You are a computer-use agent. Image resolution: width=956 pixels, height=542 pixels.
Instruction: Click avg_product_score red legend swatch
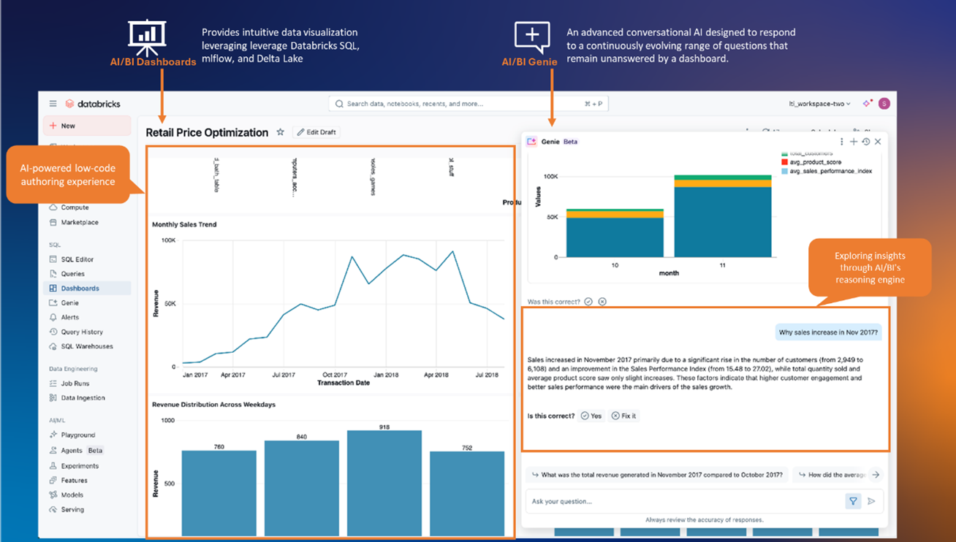(x=785, y=162)
